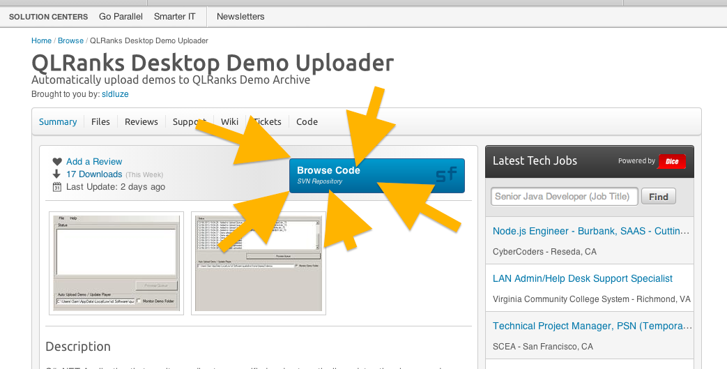Click the download arrow icon beside 17 Downloads
The height and width of the screenshot is (369, 727).
[x=57, y=174]
